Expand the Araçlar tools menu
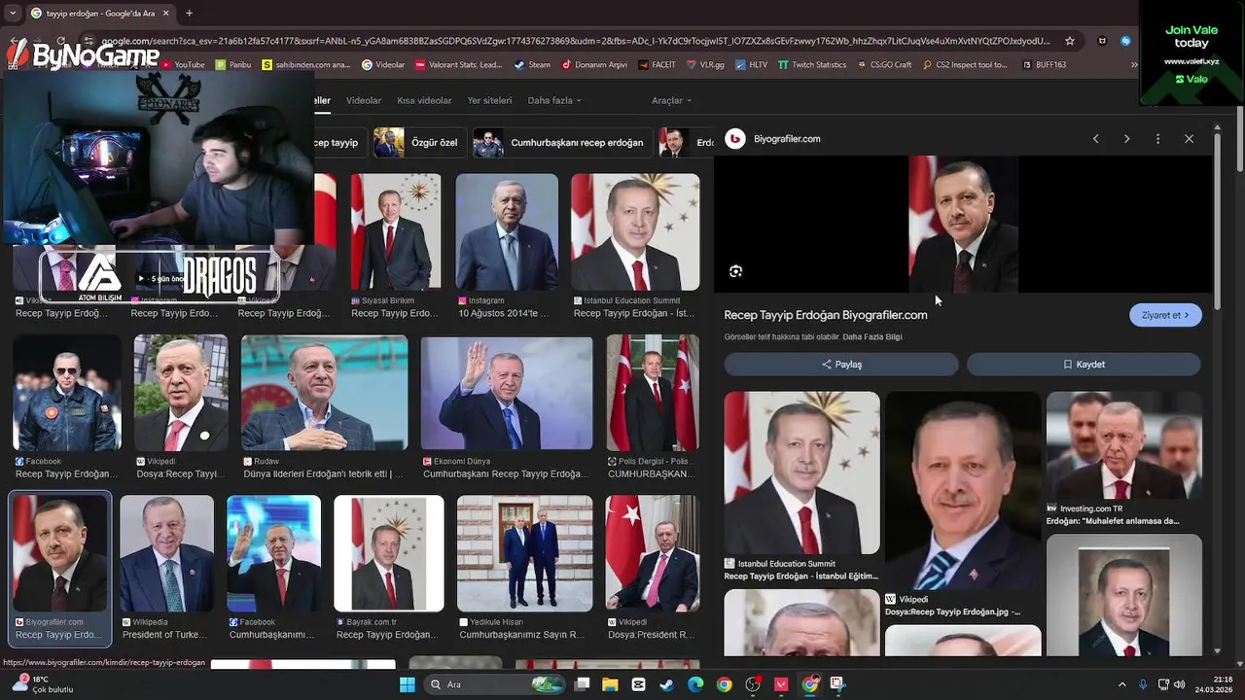The width and height of the screenshot is (1245, 700). coord(672,100)
